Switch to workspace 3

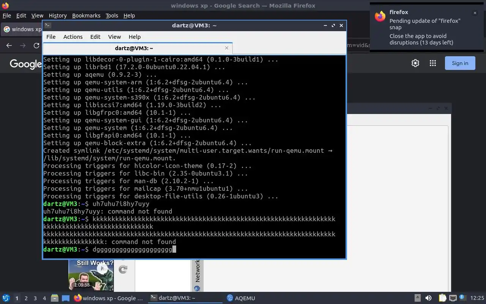pos(35,298)
